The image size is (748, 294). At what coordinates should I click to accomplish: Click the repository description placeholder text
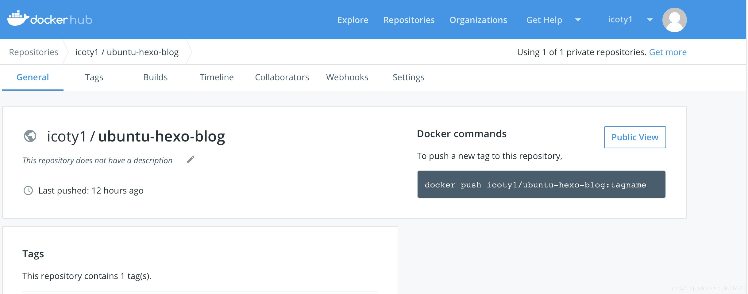[x=98, y=160]
